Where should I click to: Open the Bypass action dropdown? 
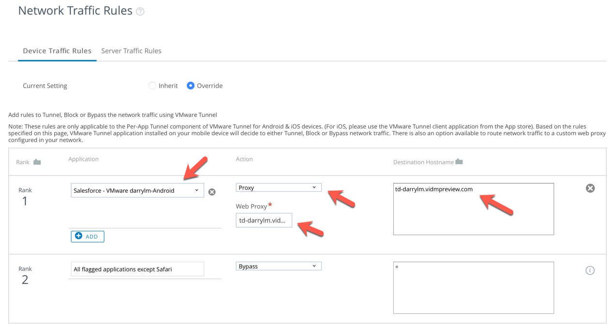tap(278, 266)
